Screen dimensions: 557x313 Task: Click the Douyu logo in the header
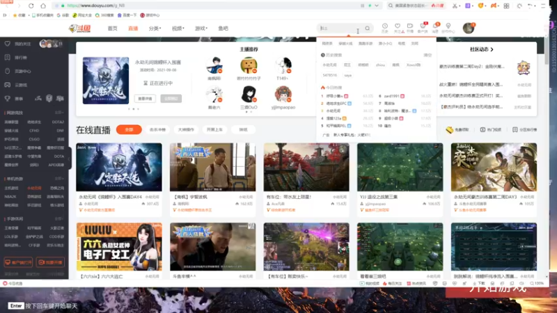(79, 29)
